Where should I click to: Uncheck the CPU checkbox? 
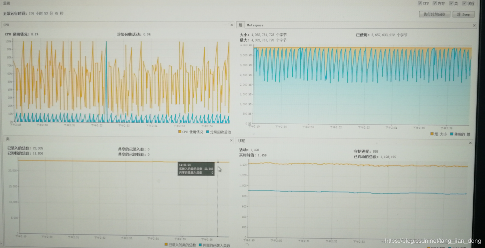coord(420,3)
